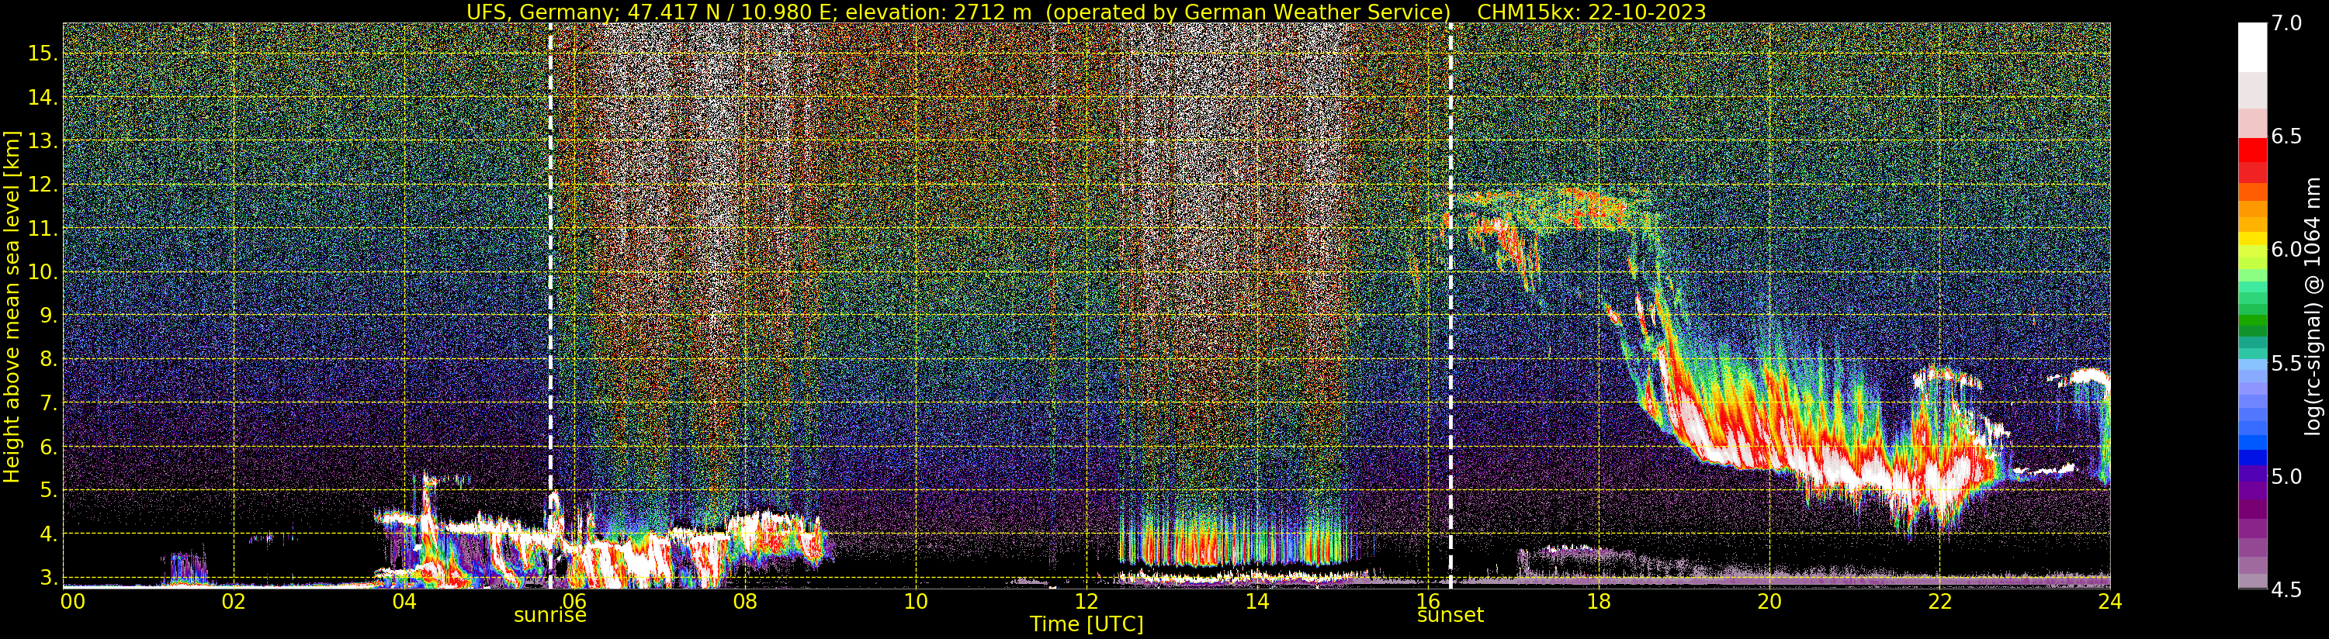Click the time tick label '10'
2329x639 pixels.
click(x=915, y=601)
